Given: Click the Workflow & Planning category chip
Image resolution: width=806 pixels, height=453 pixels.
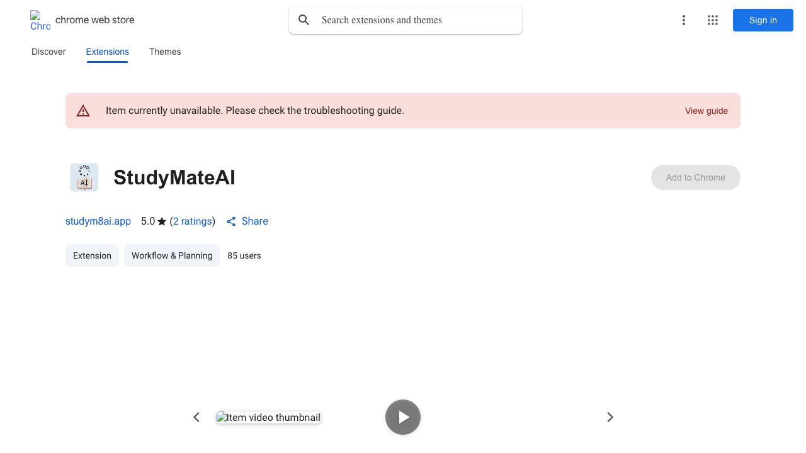Looking at the screenshot, I should coord(171,255).
